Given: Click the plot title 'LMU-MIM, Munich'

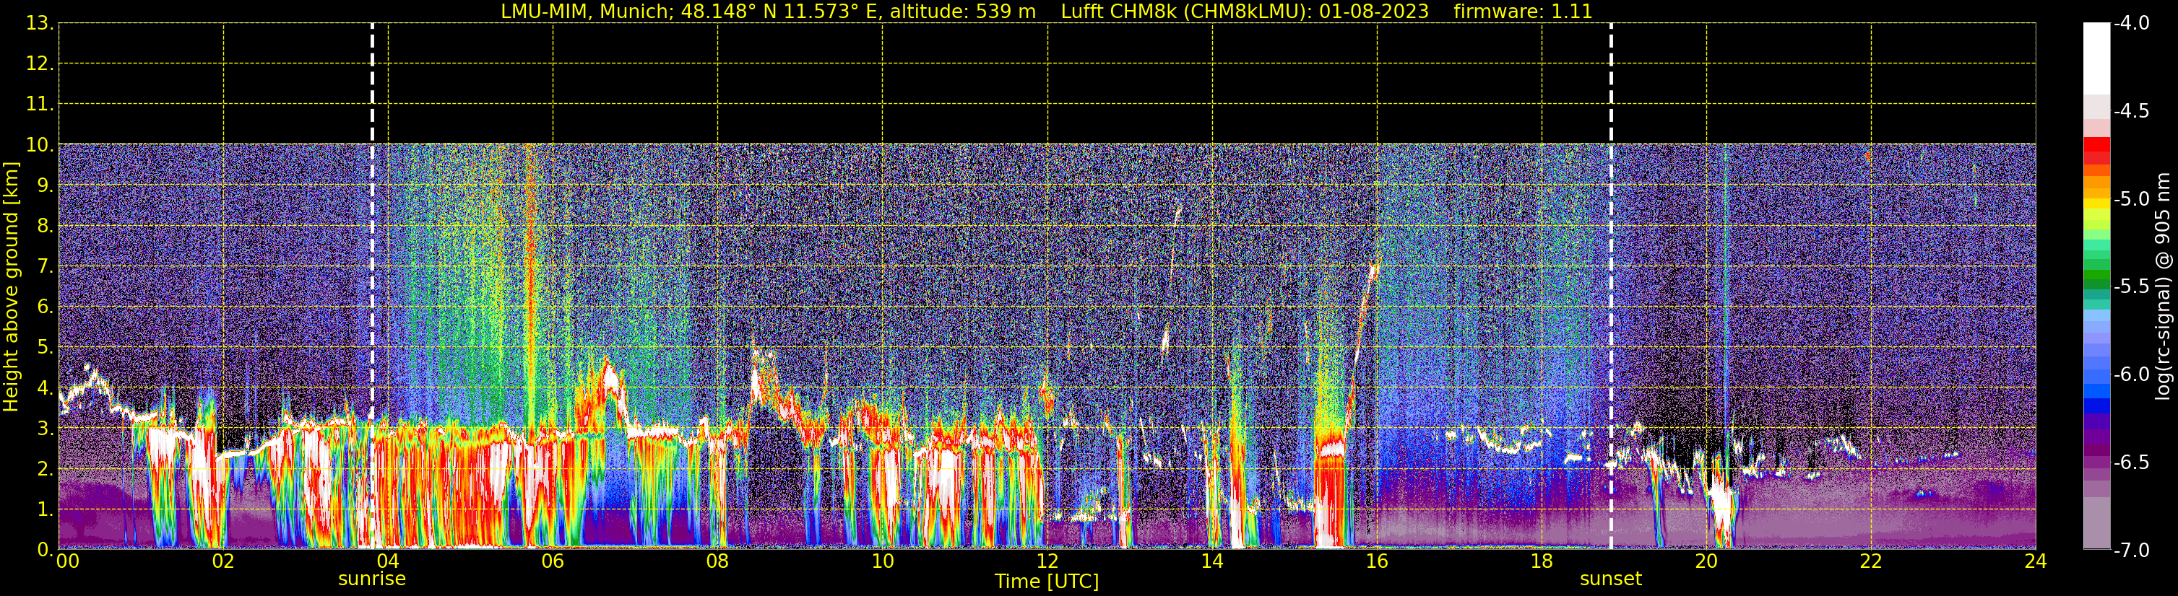Looking at the screenshot, I should pos(584,12).
